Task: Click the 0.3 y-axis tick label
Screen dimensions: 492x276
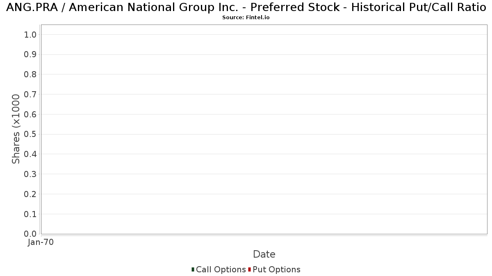Action: 30,174
